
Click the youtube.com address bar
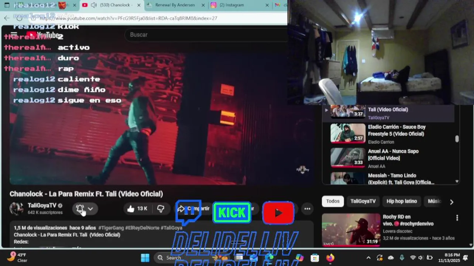(x=159, y=18)
